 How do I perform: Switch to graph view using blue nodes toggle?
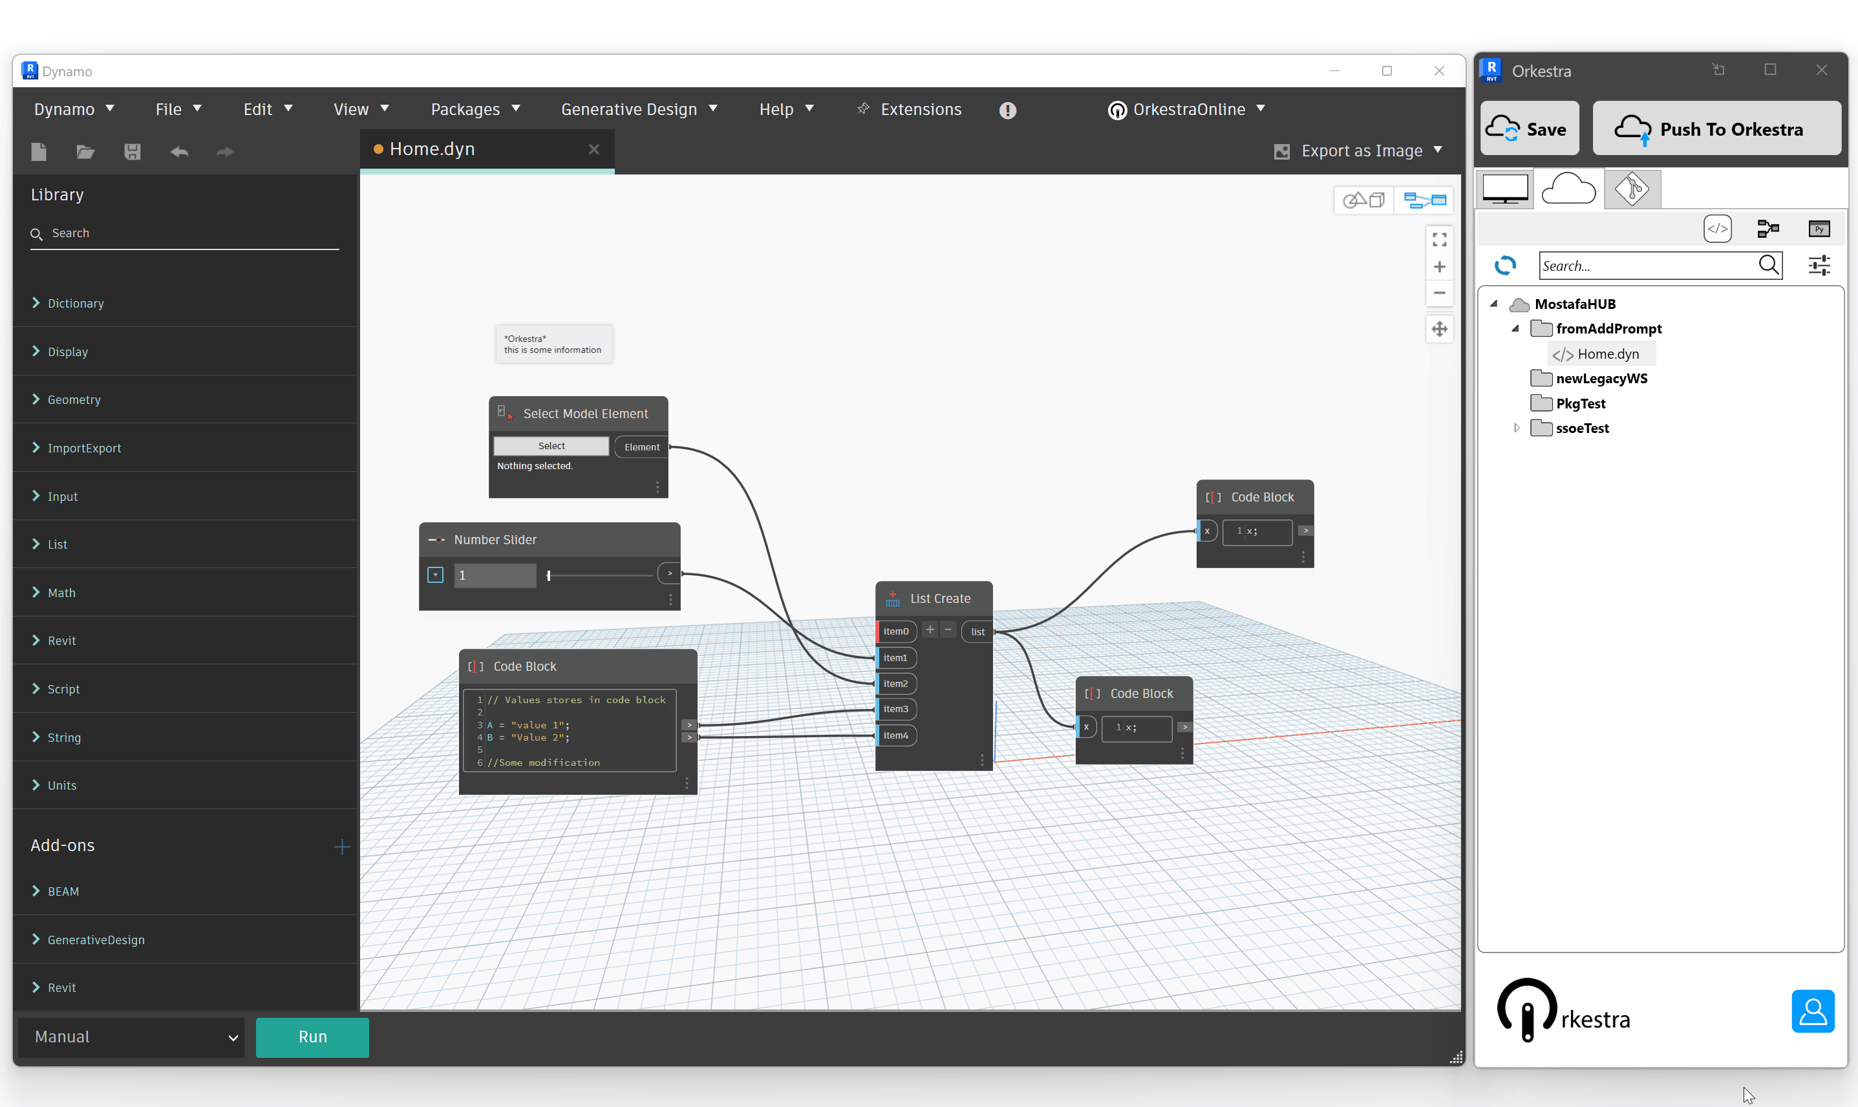click(x=1424, y=200)
